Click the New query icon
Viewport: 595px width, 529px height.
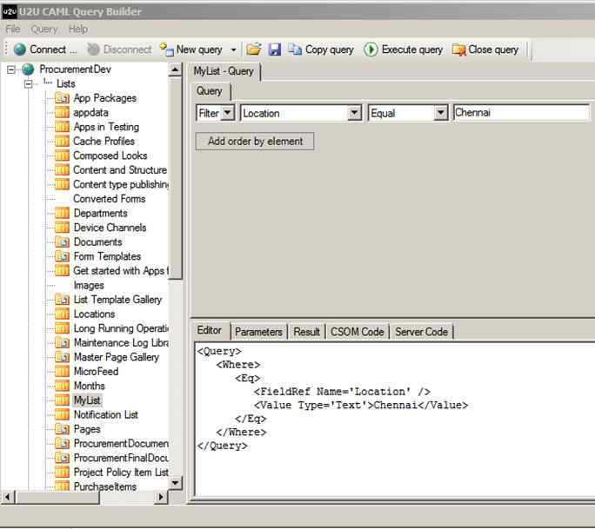166,50
